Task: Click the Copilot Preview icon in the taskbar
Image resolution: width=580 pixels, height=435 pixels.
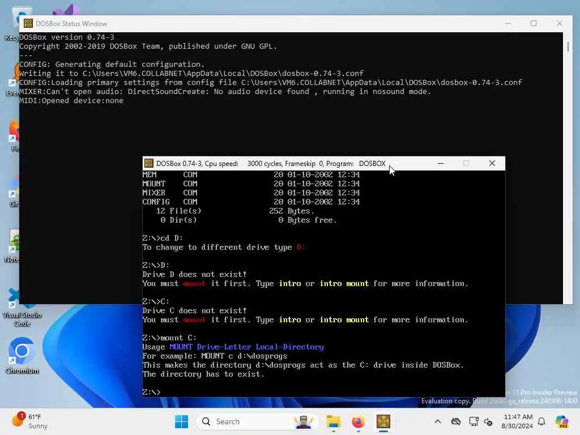Action: pyautogui.click(x=562, y=421)
